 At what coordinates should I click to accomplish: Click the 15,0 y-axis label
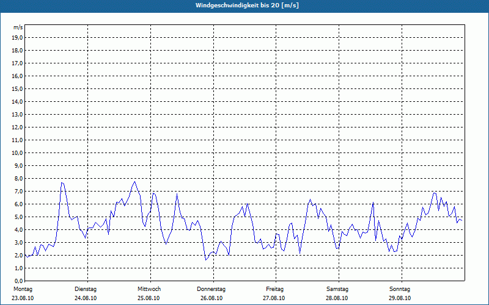(x=17, y=88)
